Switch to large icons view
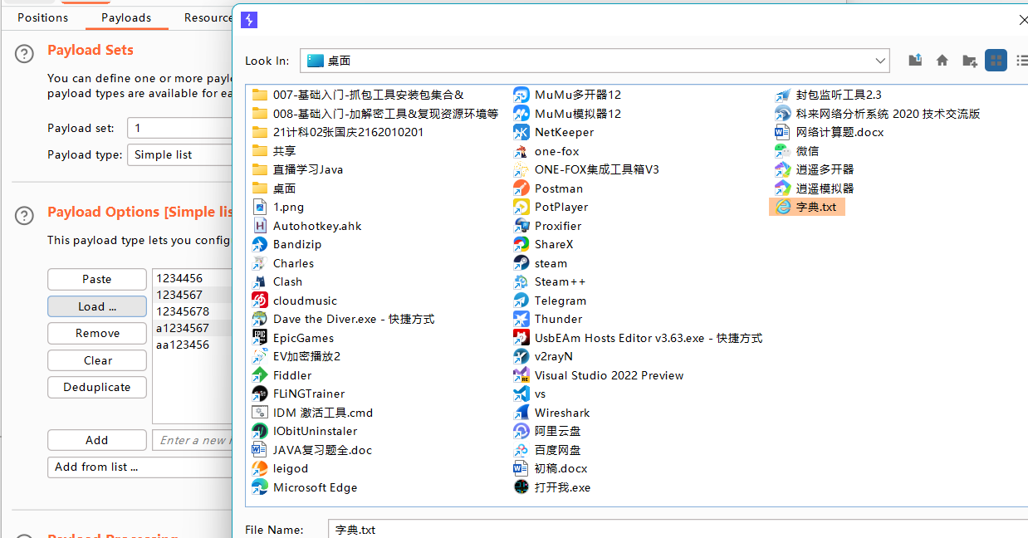Viewport: 1028px width, 538px height. (996, 60)
